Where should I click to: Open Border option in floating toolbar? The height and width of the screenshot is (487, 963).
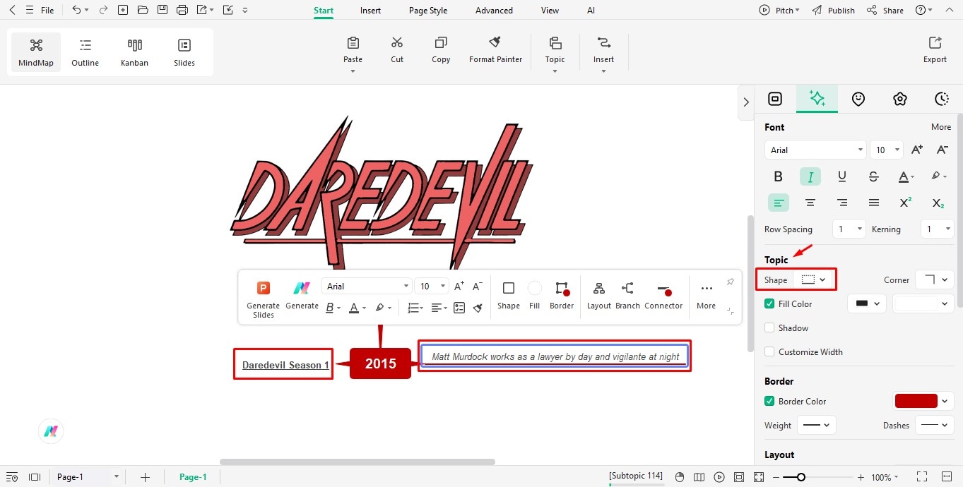pos(562,295)
